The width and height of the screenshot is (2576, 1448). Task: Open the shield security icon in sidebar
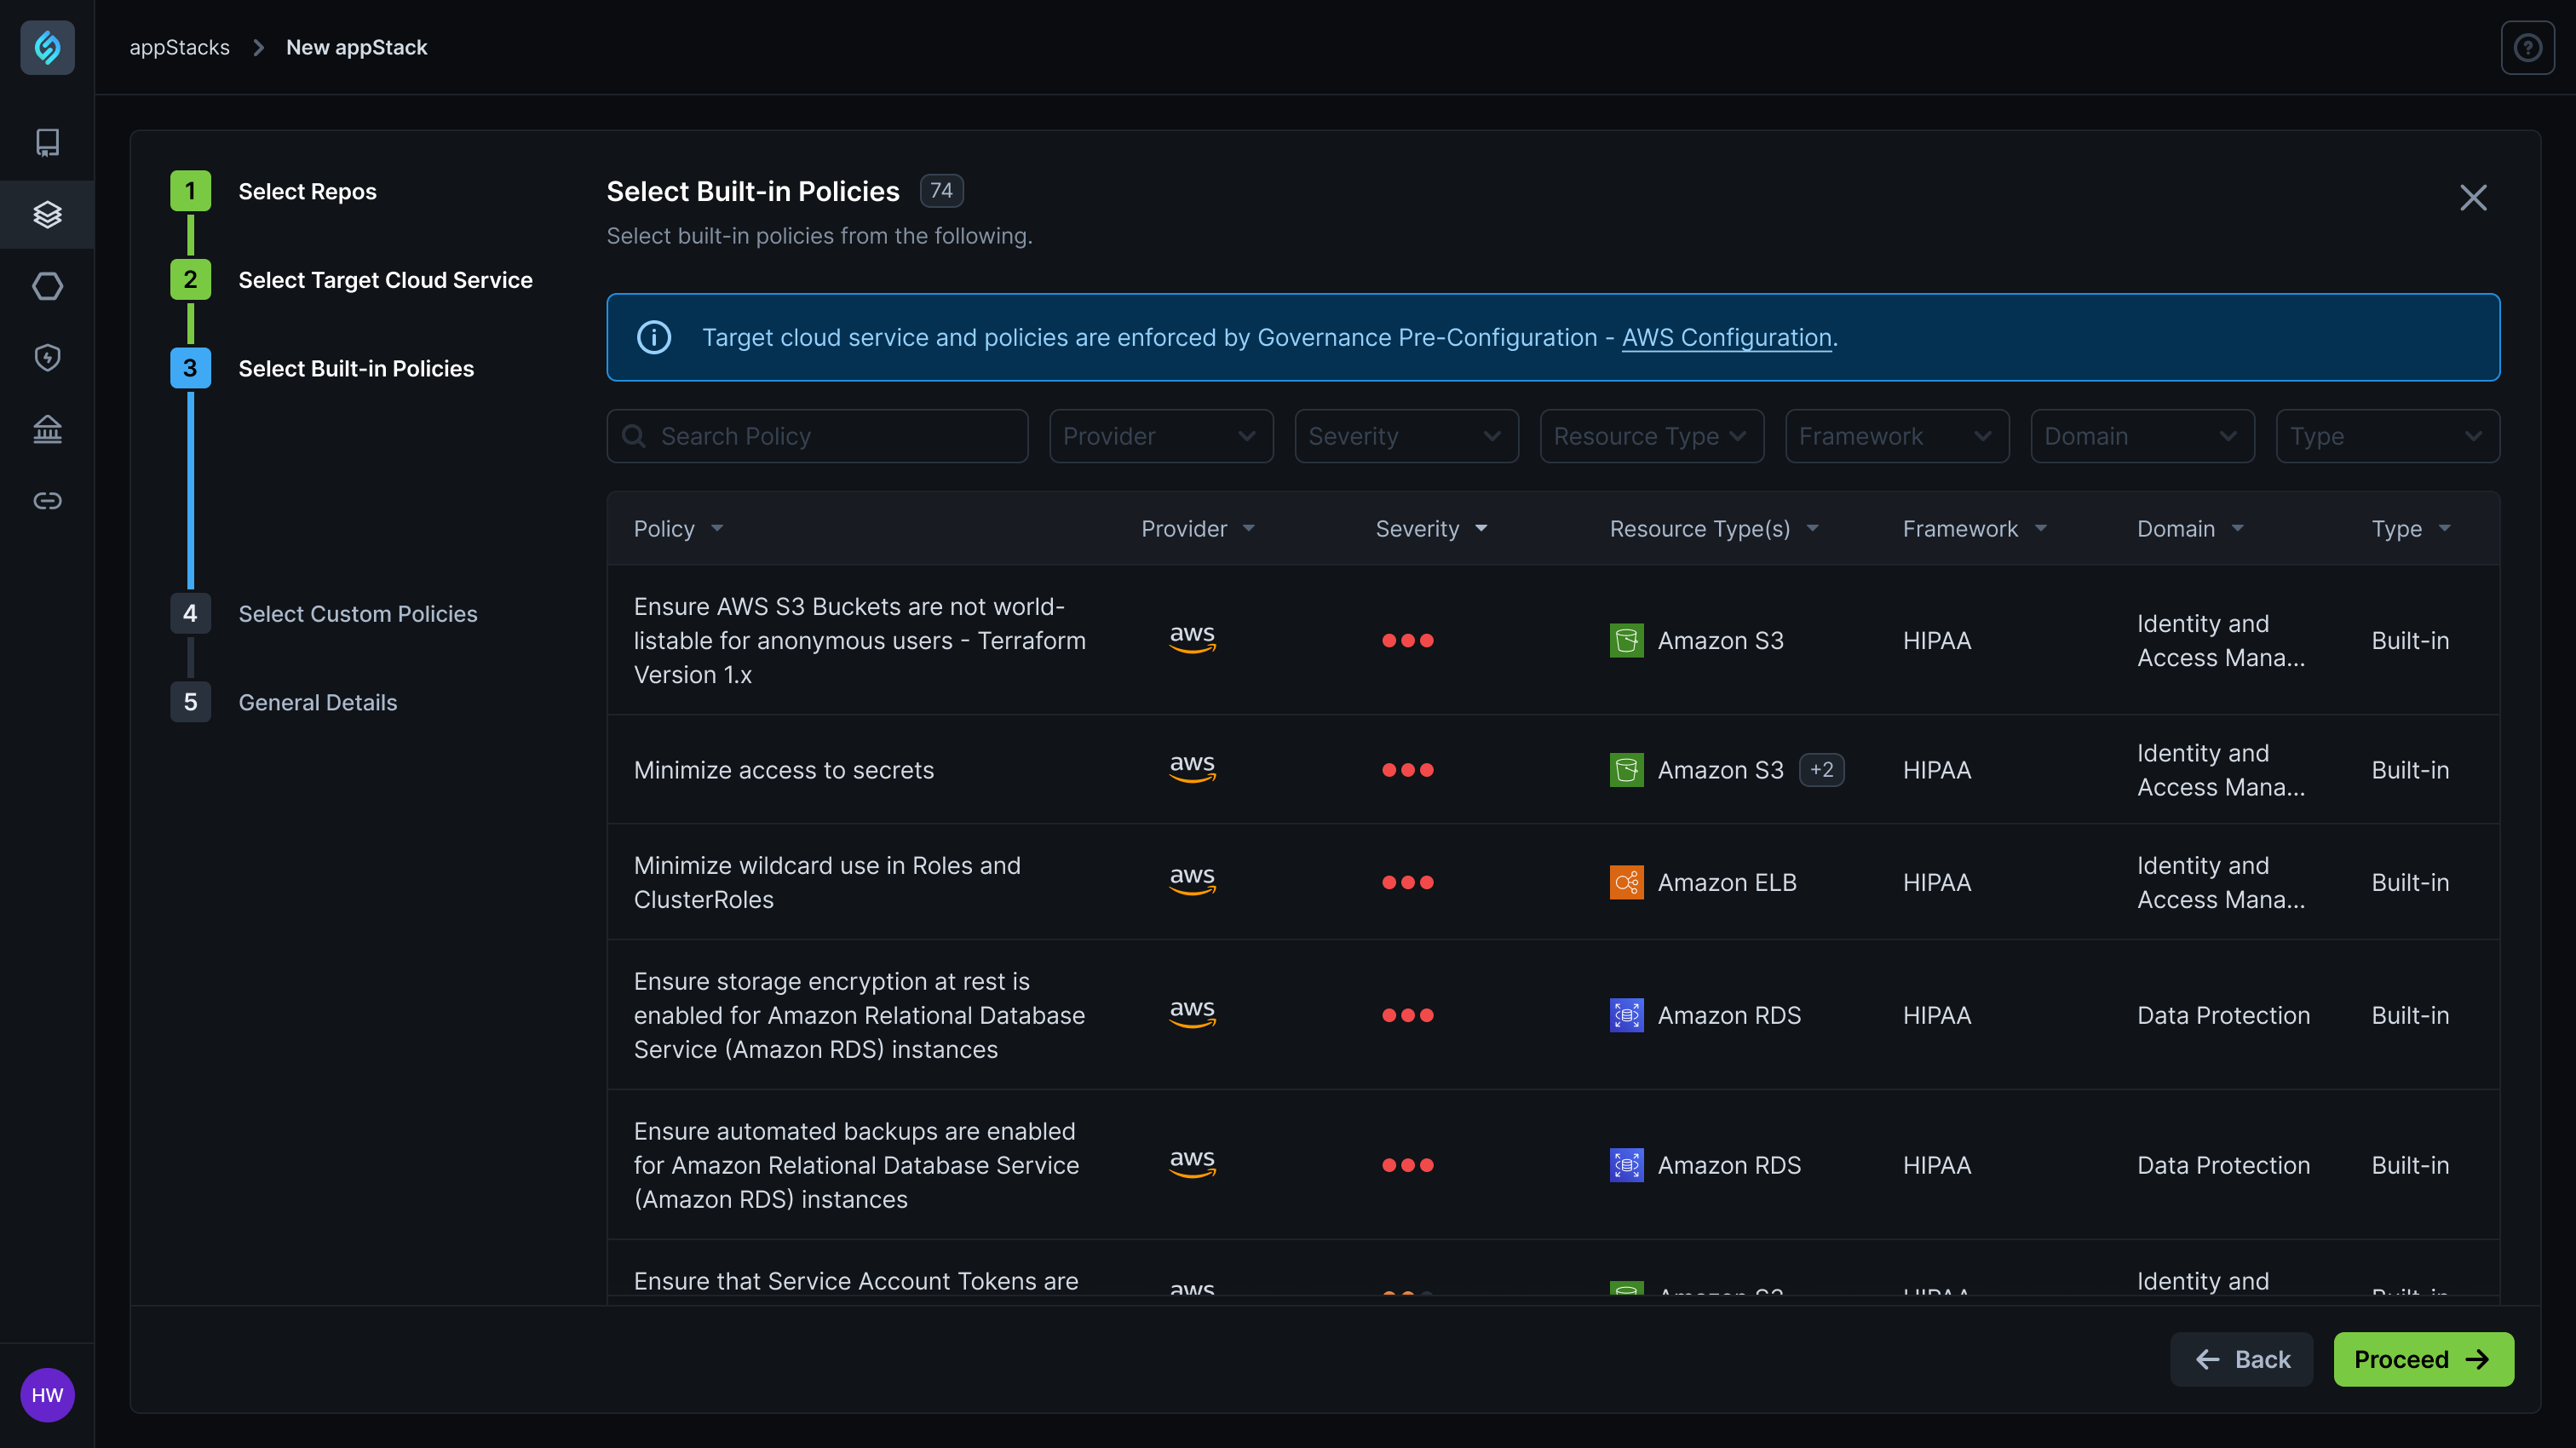point(47,357)
